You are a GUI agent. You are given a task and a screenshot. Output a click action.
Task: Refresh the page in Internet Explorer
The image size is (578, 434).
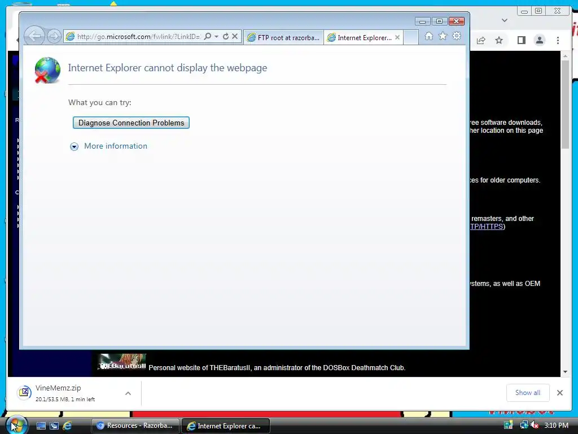tap(226, 37)
